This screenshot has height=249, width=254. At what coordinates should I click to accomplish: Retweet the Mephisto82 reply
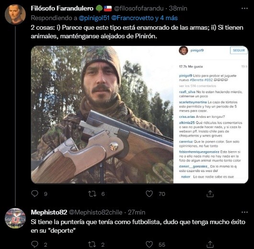coord(92,245)
